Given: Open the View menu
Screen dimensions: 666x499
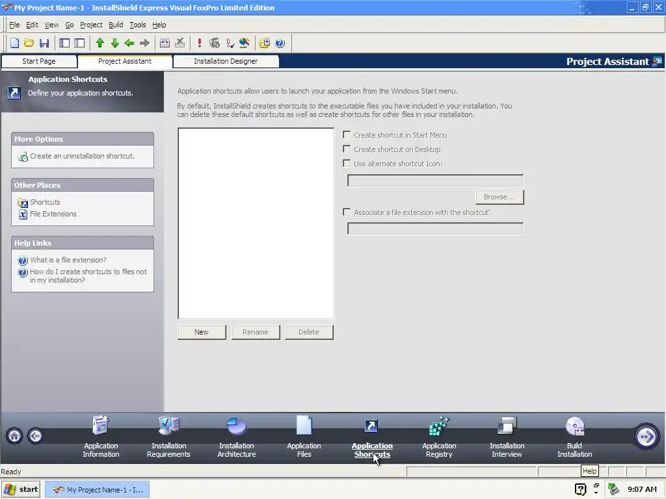Looking at the screenshot, I should tap(51, 25).
